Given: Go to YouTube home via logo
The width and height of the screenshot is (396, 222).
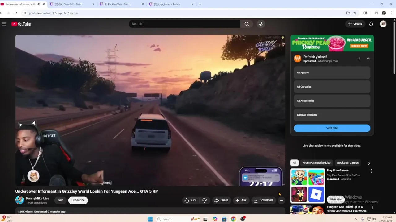Looking at the screenshot, I should [x=21, y=24].
